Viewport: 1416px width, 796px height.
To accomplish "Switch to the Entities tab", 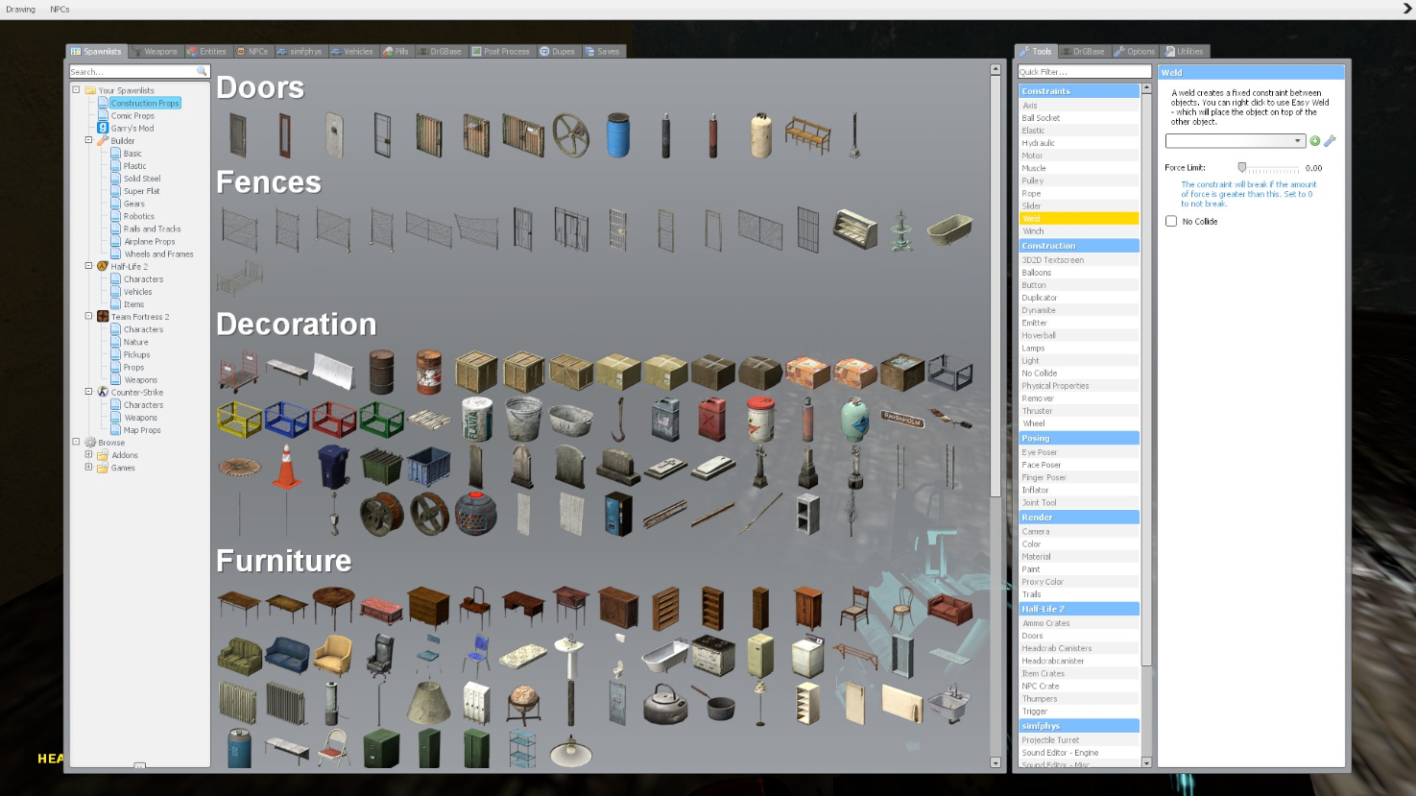I will pos(207,51).
